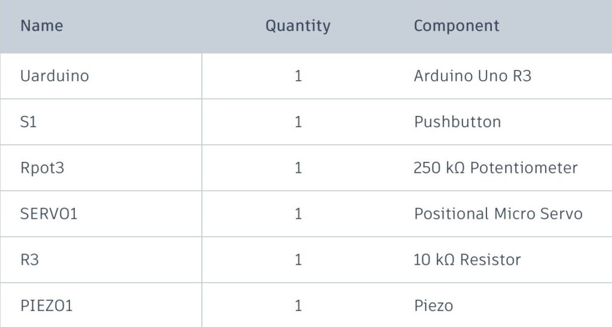
Task: Click the quantity value in the Pushbutton row
Action: (x=298, y=122)
